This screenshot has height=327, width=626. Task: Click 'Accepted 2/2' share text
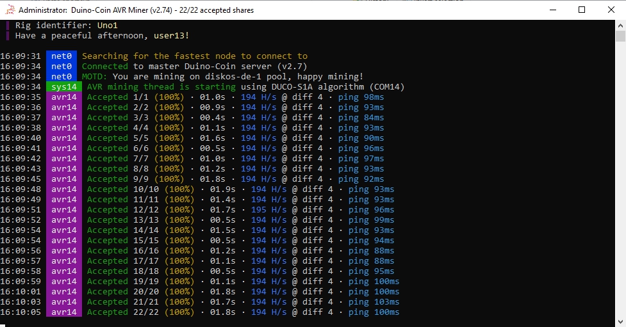[x=118, y=108]
